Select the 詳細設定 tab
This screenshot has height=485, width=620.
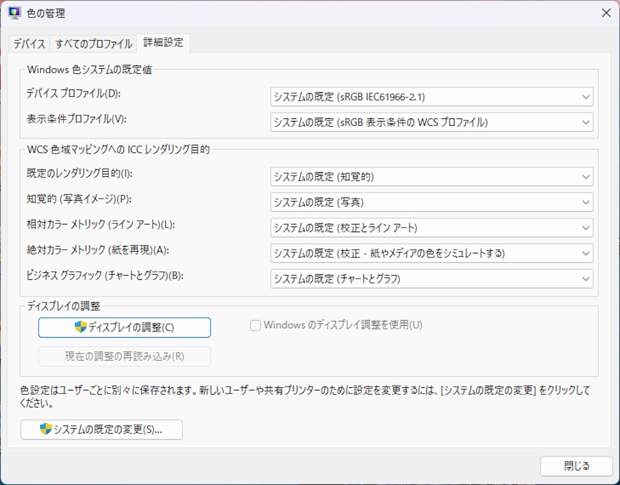(x=164, y=44)
